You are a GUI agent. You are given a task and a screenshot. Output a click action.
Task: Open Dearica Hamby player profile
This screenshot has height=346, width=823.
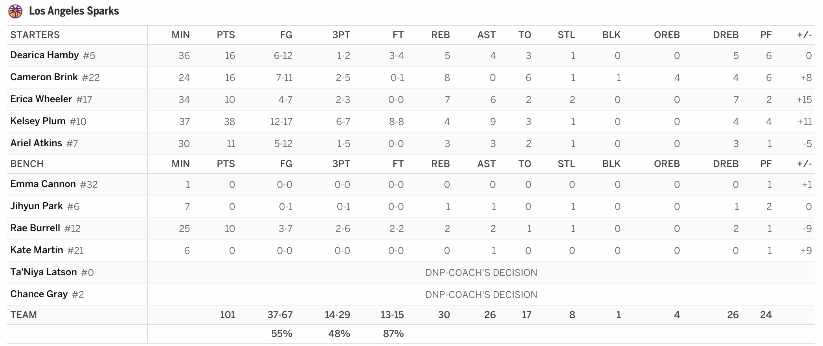(x=44, y=55)
